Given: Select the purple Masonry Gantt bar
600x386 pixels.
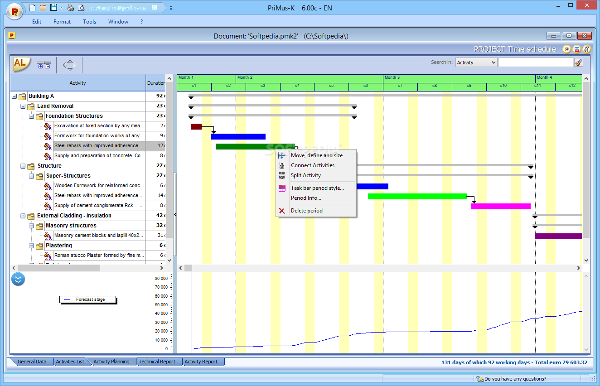Looking at the screenshot, I should 559,236.
